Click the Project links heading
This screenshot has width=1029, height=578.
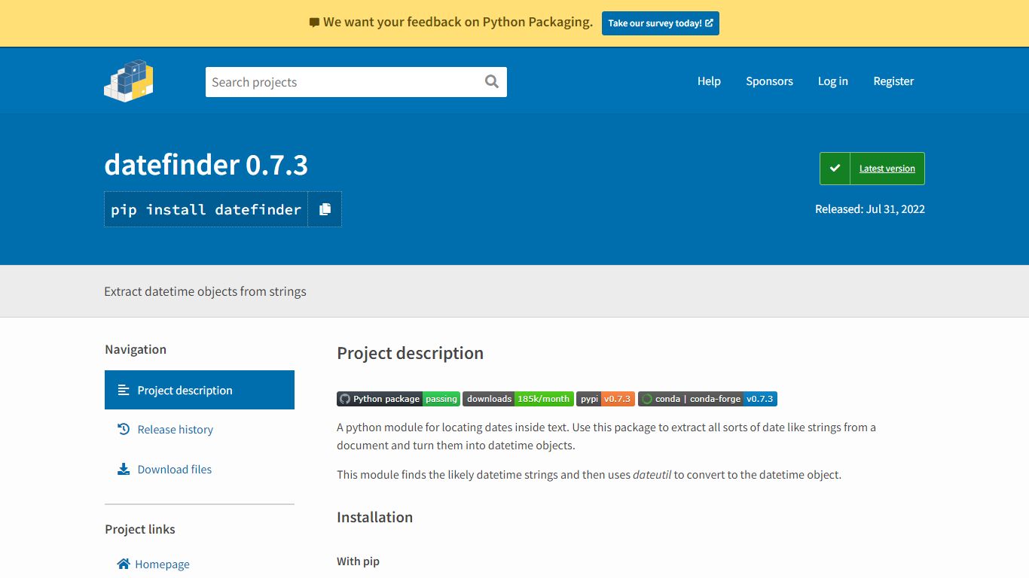140,529
